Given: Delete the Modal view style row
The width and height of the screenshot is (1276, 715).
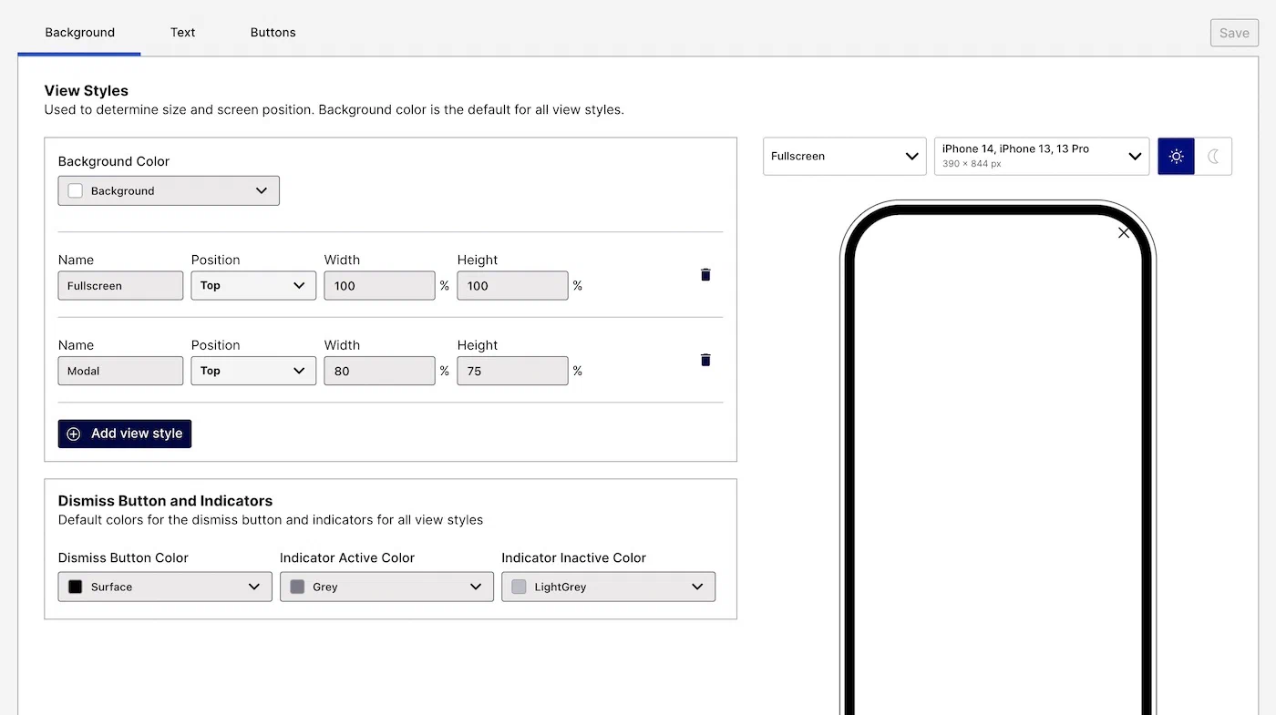Looking at the screenshot, I should [705, 361].
